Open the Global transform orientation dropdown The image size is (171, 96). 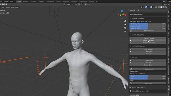(x=68, y=5)
